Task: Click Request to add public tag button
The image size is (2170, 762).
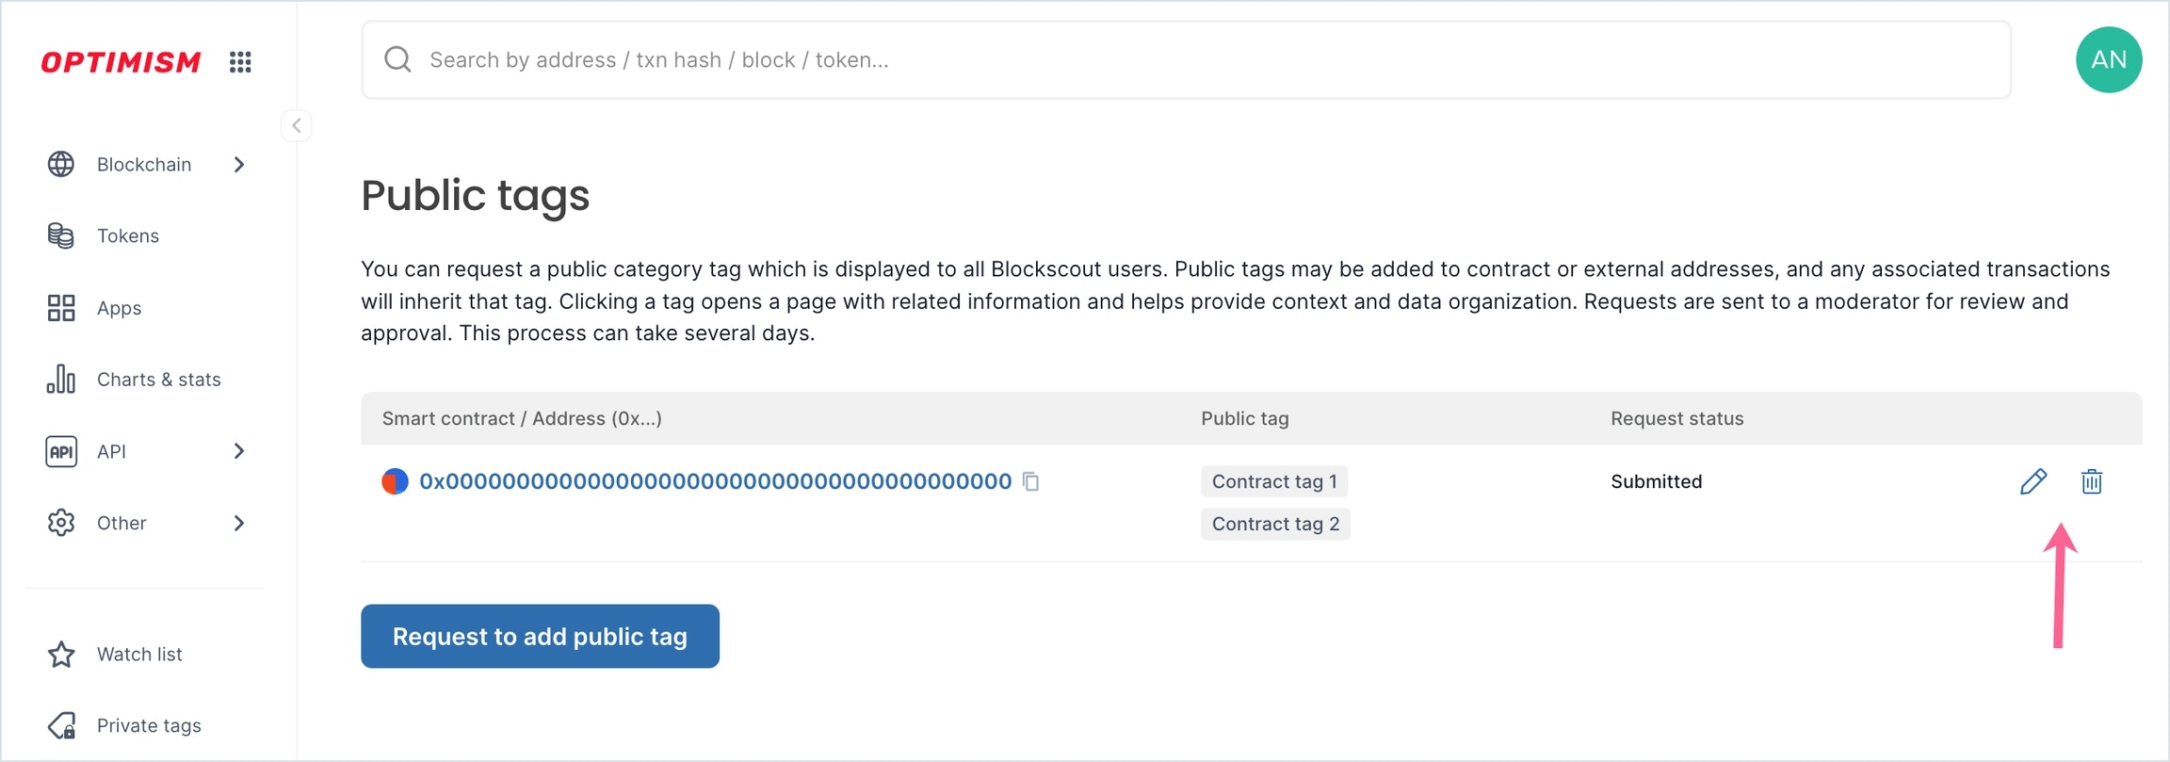Action: point(540,636)
